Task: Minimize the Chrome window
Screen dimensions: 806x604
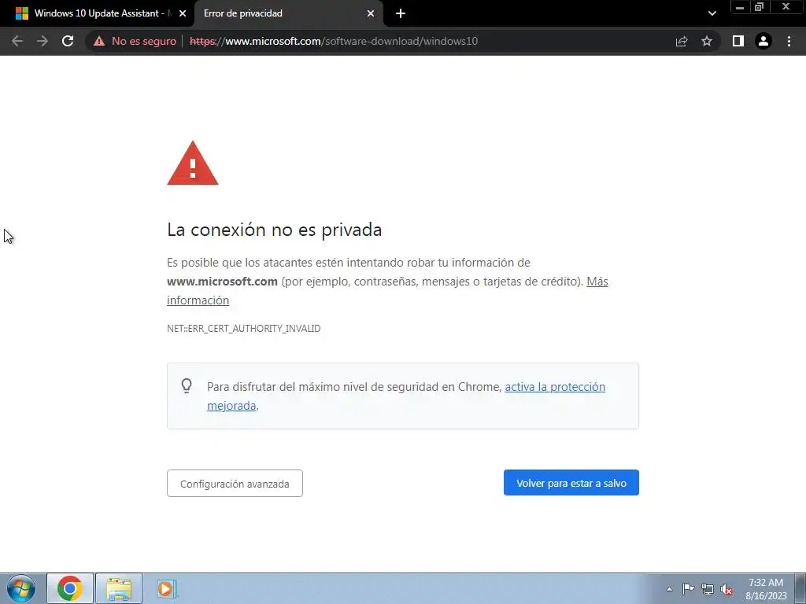Action: (740, 7)
